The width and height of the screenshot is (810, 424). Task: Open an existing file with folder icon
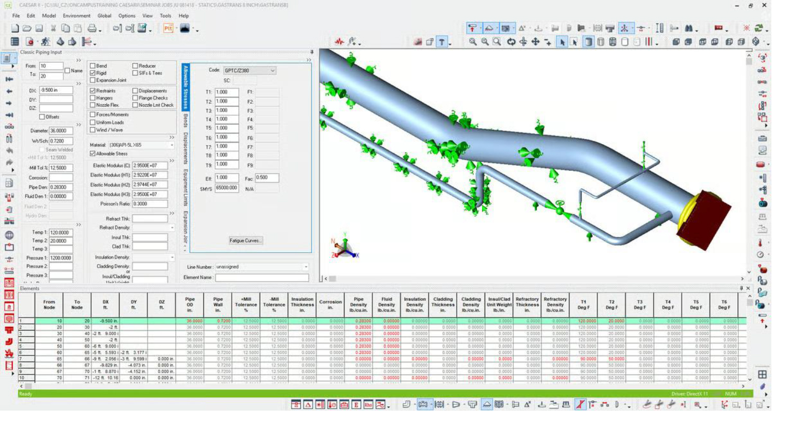point(27,29)
